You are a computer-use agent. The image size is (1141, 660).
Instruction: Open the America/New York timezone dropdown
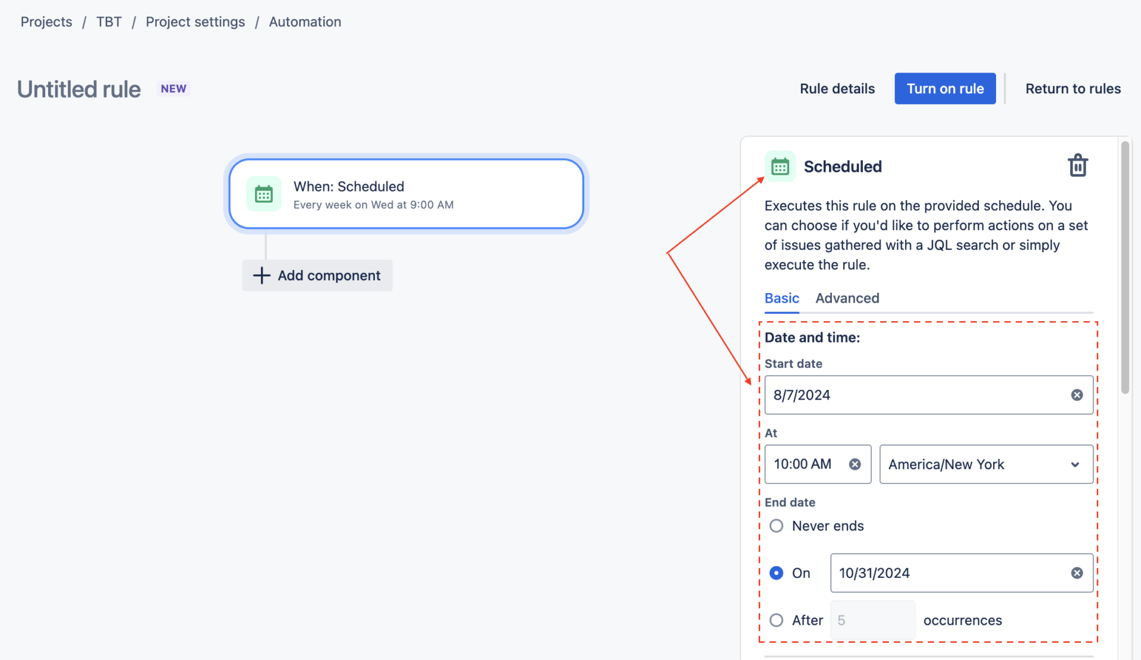click(985, 464)
